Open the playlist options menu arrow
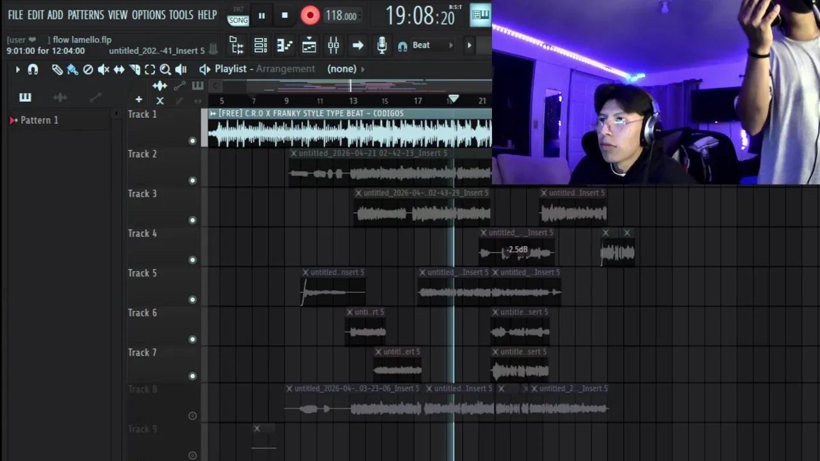Image resolution: width=820 pixels, height=461 pixels. (x=17, y=69)
